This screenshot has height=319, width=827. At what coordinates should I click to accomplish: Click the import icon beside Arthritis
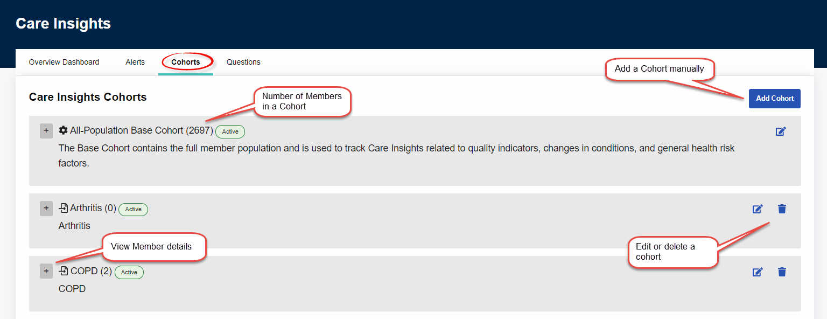pos(64,208)
